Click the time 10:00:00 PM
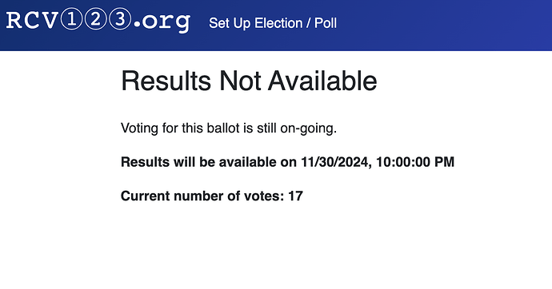 415,162
